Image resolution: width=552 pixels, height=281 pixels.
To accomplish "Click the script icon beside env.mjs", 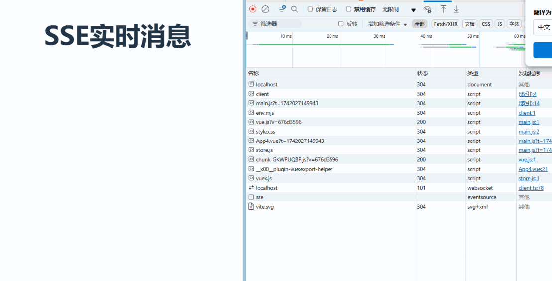I will pyautogui.click(x=251, y=113).
